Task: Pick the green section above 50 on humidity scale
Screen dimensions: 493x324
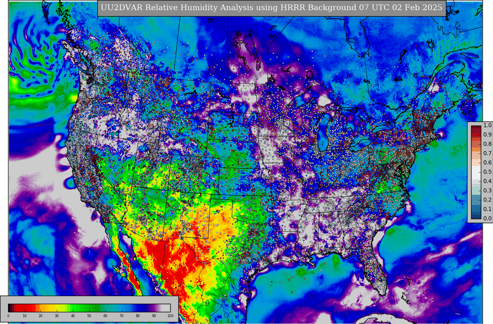Action: (89, 308)
